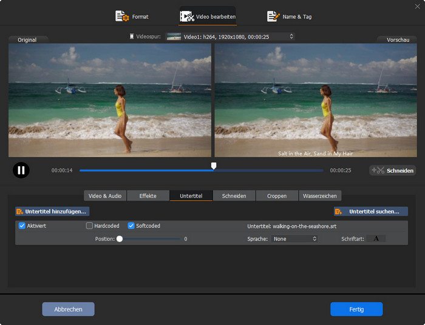Enable the Hardcoded checkbox

(89, 226)
